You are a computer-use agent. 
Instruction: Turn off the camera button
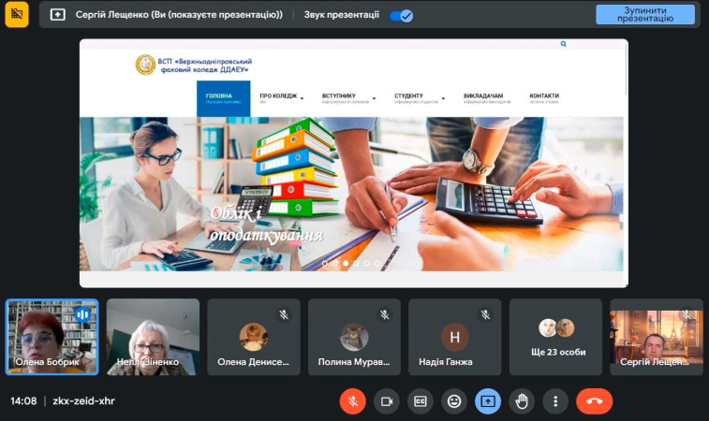pos(386,400)
